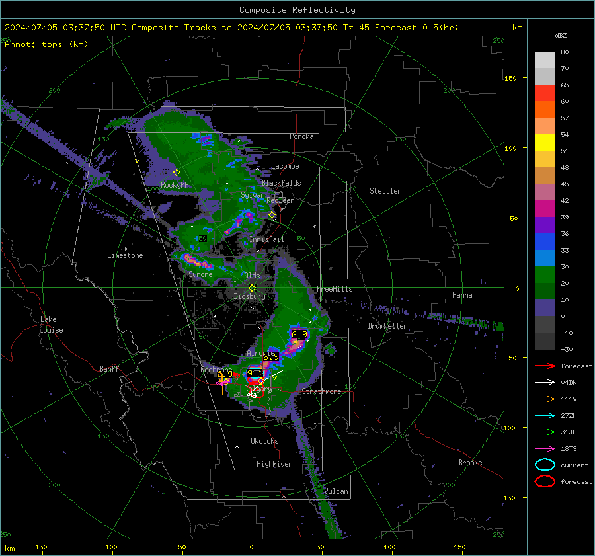
Task: Click the ThreeHills label
Action: (333, 289)
